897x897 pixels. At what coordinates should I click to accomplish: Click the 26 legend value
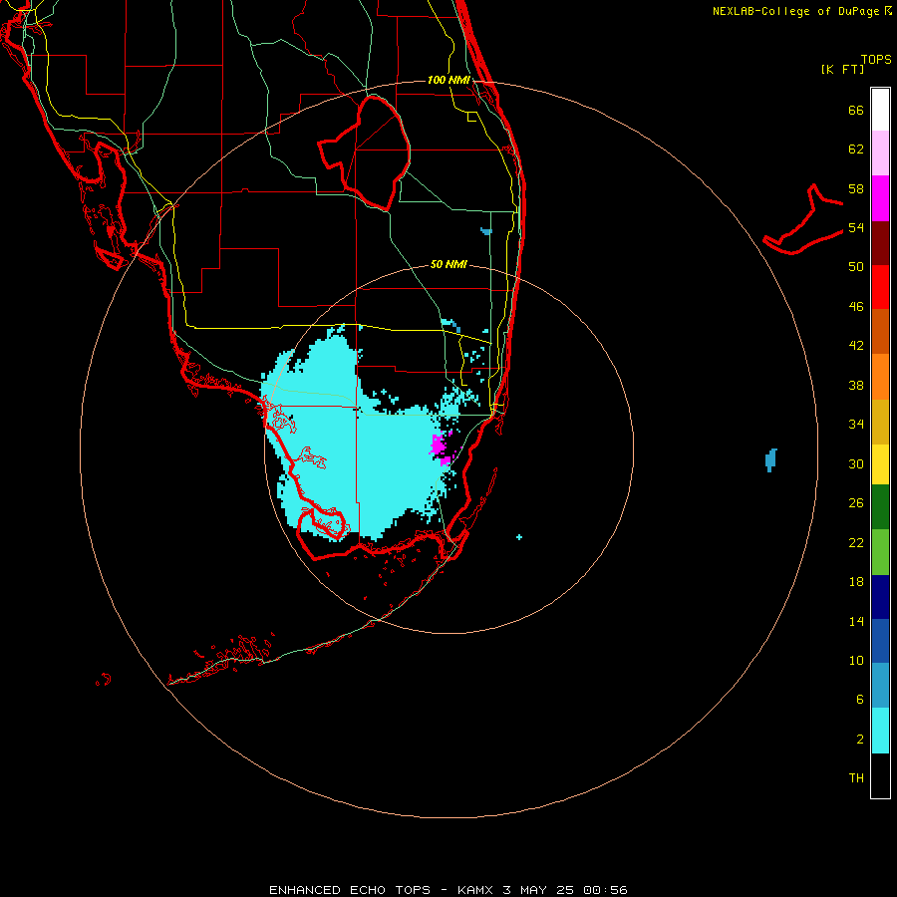tap(856, 503)
